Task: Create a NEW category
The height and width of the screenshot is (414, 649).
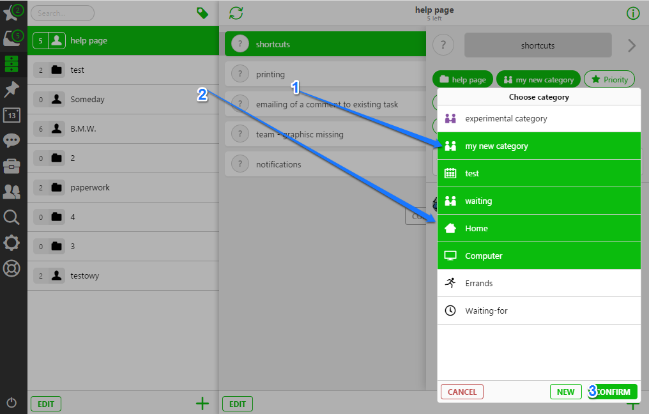Action: [565, 392]
